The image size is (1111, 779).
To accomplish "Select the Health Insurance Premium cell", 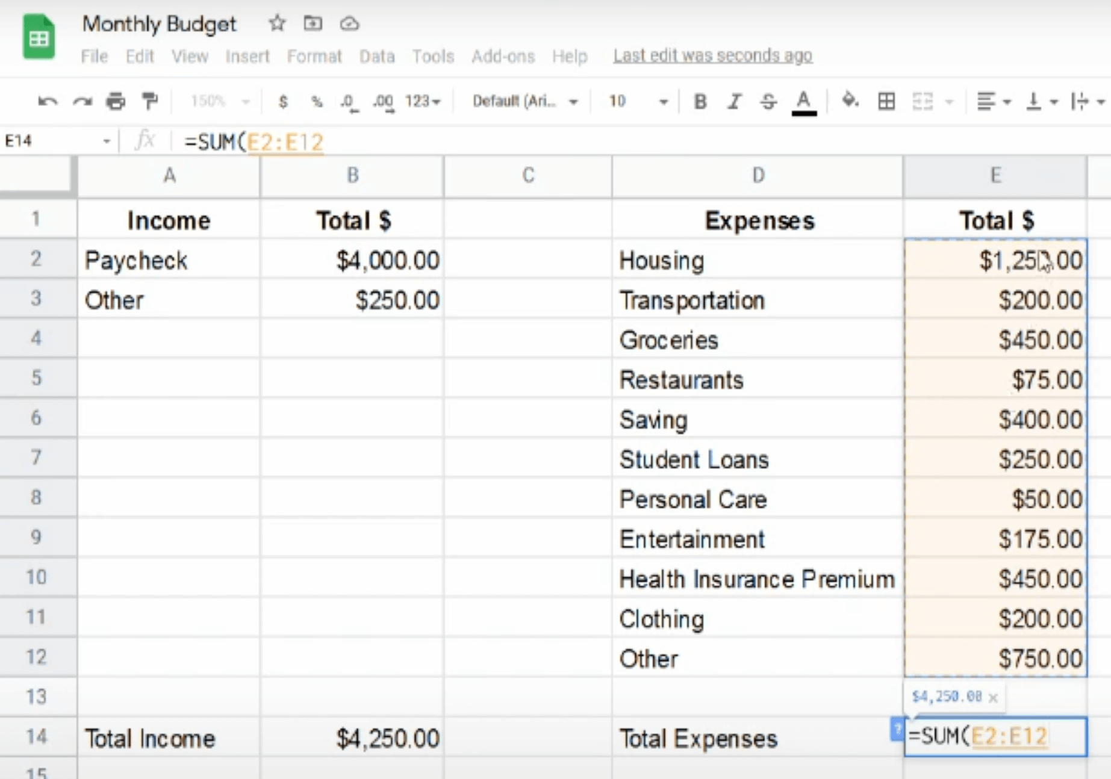I will [x=758, y=579].
